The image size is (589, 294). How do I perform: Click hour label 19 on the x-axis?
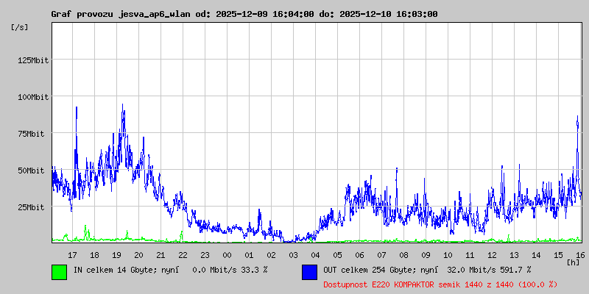click(116, 255)
